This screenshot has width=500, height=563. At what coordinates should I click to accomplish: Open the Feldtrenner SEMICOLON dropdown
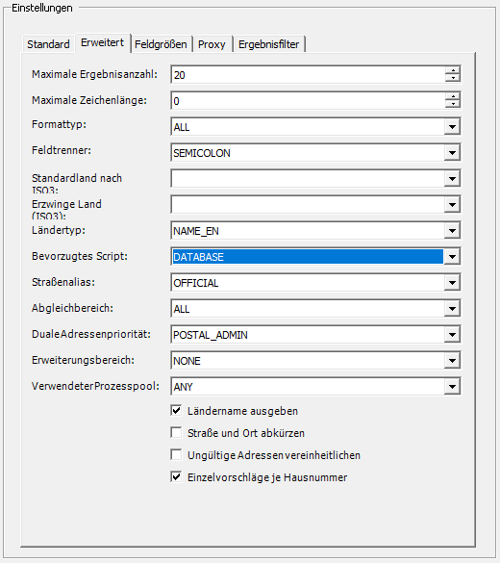(452, 153)
